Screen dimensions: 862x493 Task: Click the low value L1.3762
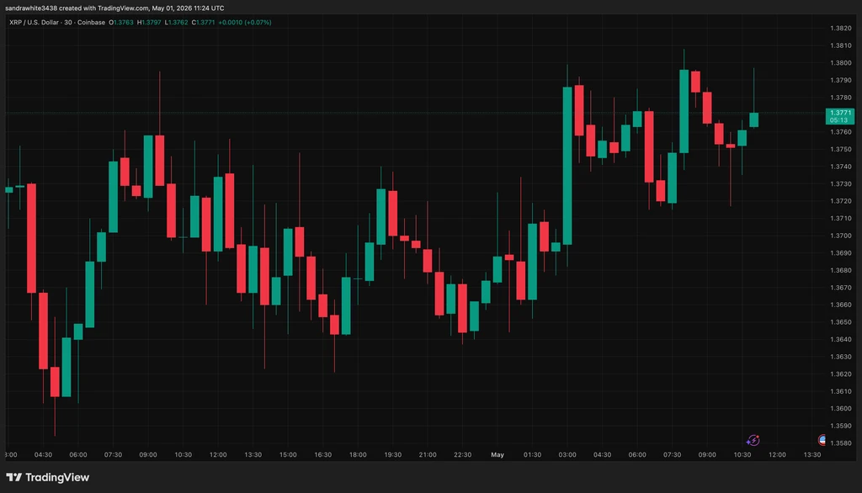[x=177, y=23]
